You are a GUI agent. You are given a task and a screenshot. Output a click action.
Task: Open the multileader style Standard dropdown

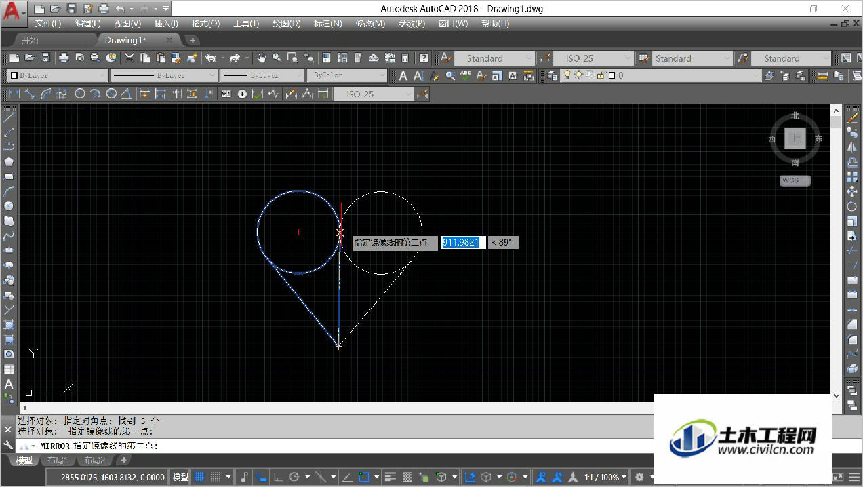click(x=791, y=58)
